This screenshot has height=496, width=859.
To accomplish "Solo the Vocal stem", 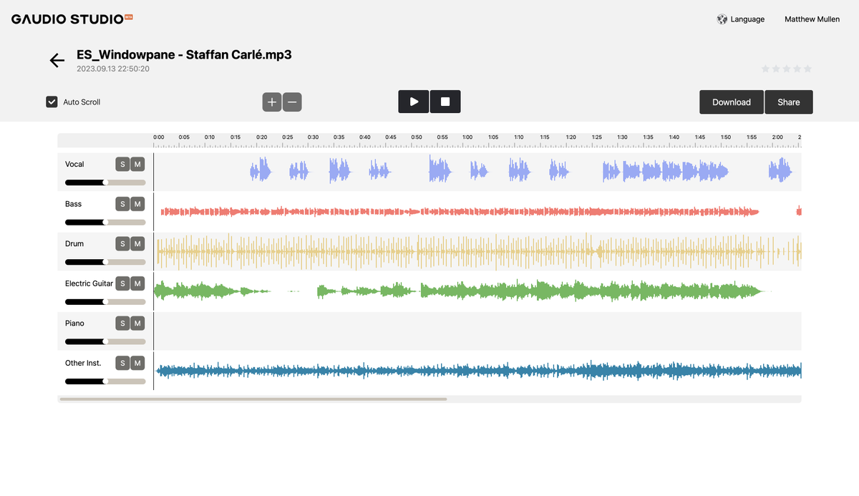I will click(122, 164).
